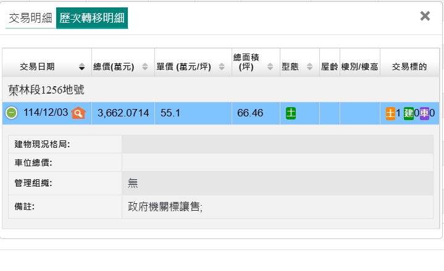The image size is (444, 271).
Task: Click the purple 車 parking count icon
Action: [x=424, y=113]
